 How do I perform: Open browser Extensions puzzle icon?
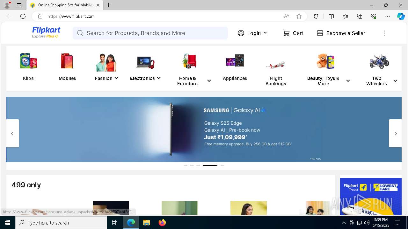pos(316,16)
